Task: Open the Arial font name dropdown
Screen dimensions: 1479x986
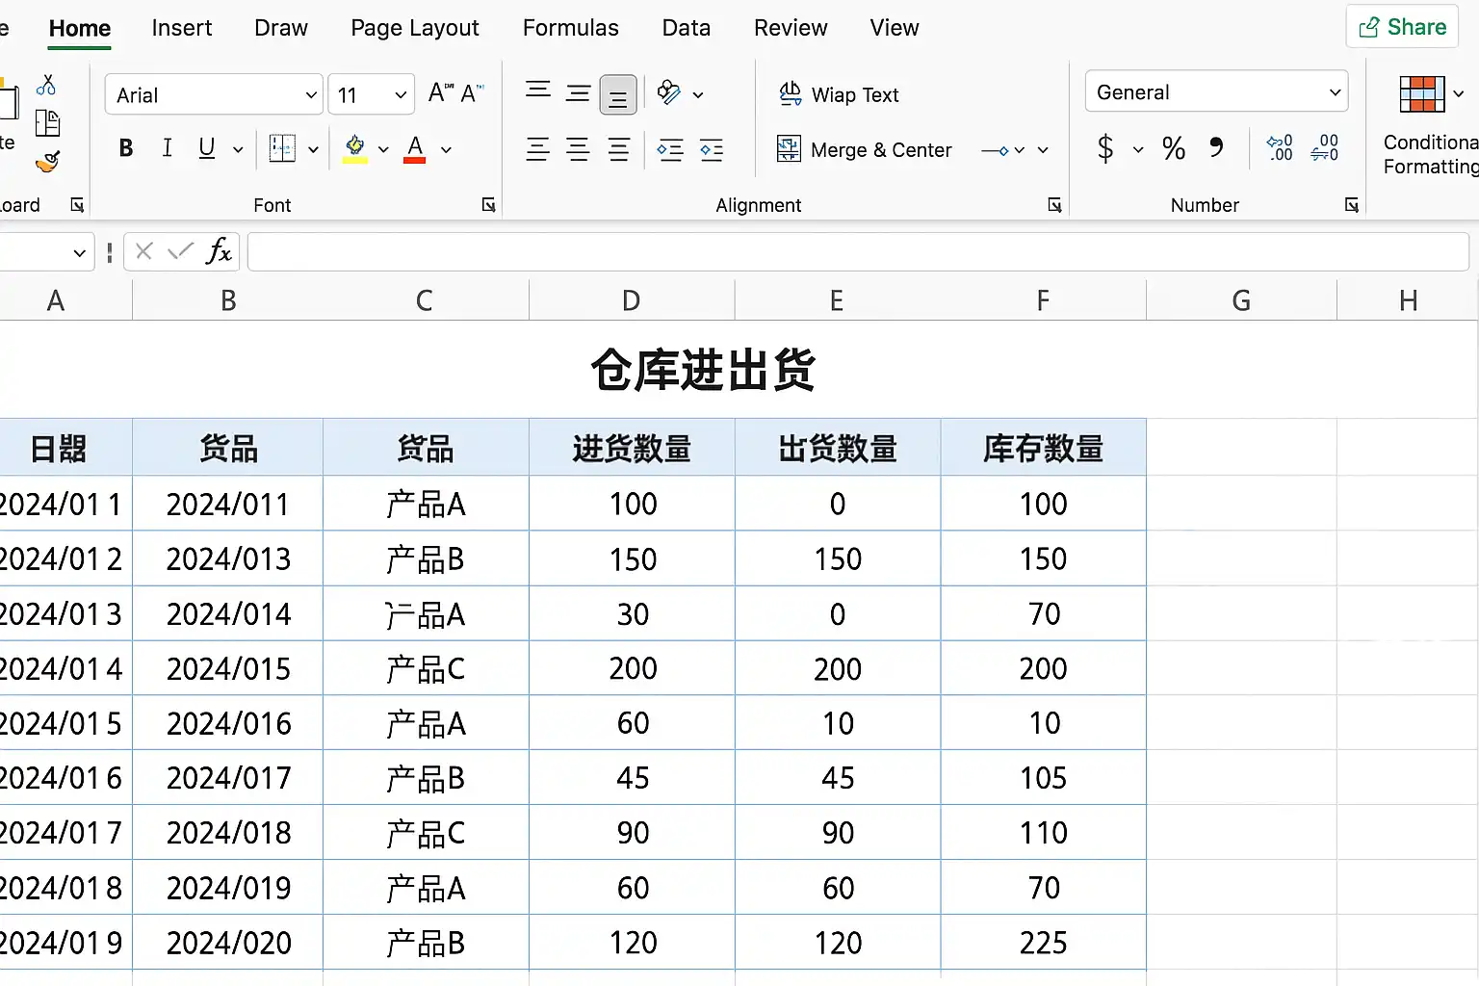Action: [x=214, y=94]
